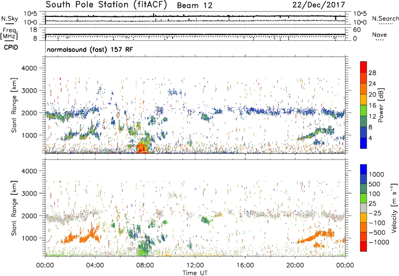Screen dimensions: 399x276
Task: Click the "-1000" label on the Velocity color bar
Action: [379, 242]
